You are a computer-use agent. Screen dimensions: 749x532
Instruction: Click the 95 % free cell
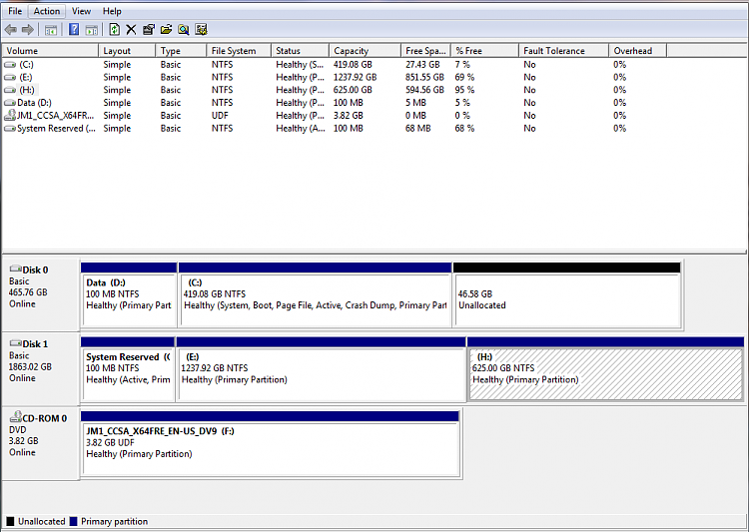(x=464, y=90)
